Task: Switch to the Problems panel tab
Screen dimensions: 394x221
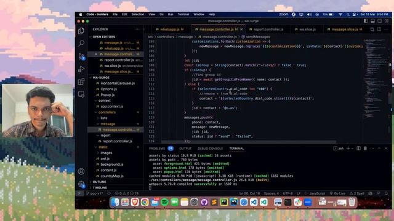Action: 161,149
